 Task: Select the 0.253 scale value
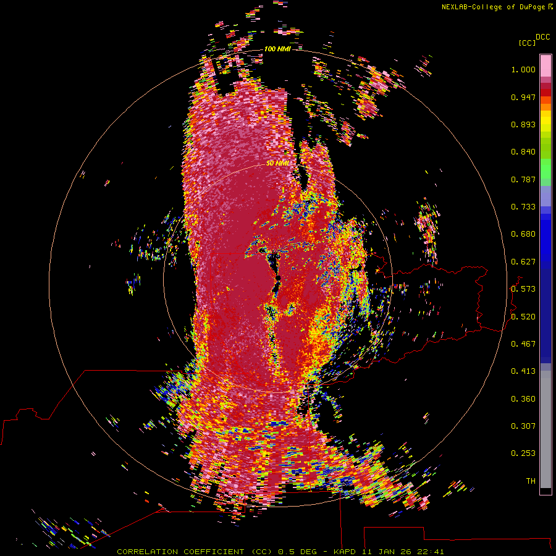pyautogui.click(x=523, y=453)
